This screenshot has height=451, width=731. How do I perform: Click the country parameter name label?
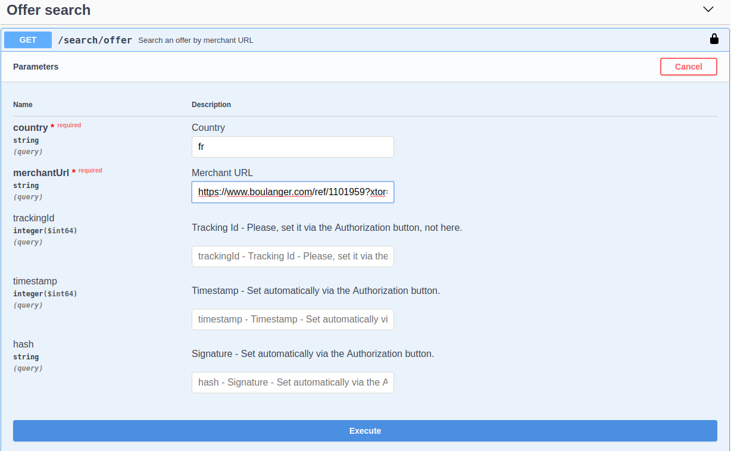30,128
